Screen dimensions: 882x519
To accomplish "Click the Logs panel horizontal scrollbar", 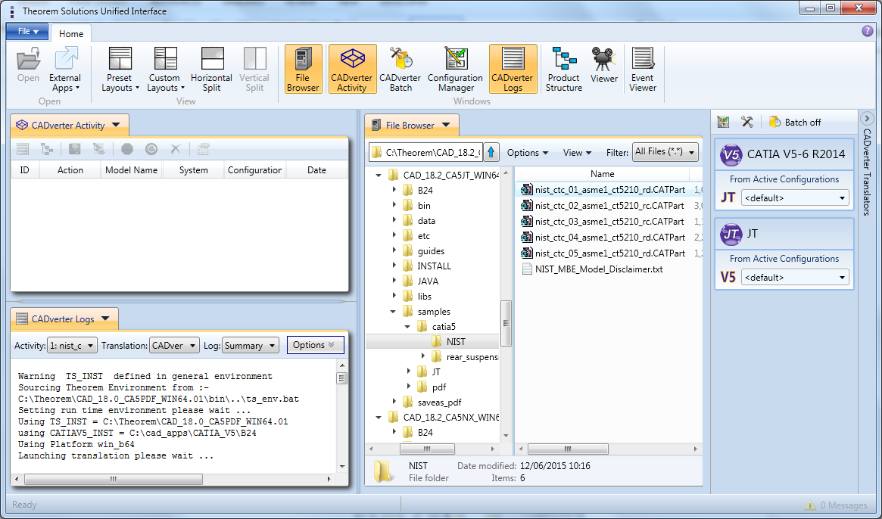I will click(114, 479).
